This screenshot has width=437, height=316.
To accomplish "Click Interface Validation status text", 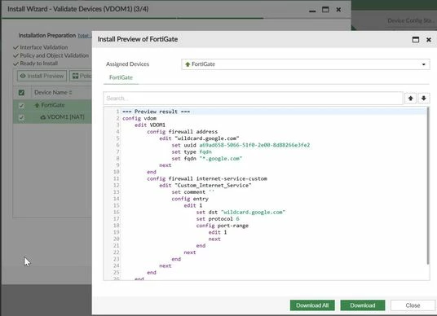I will (44, 47).
